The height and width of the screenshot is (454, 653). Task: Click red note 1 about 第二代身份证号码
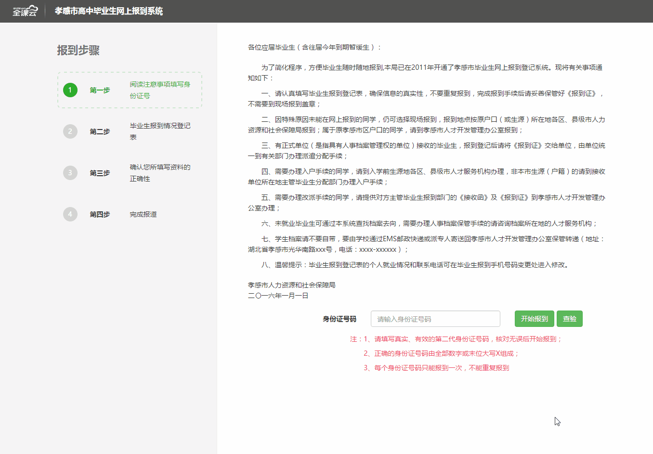click(456, 339)
